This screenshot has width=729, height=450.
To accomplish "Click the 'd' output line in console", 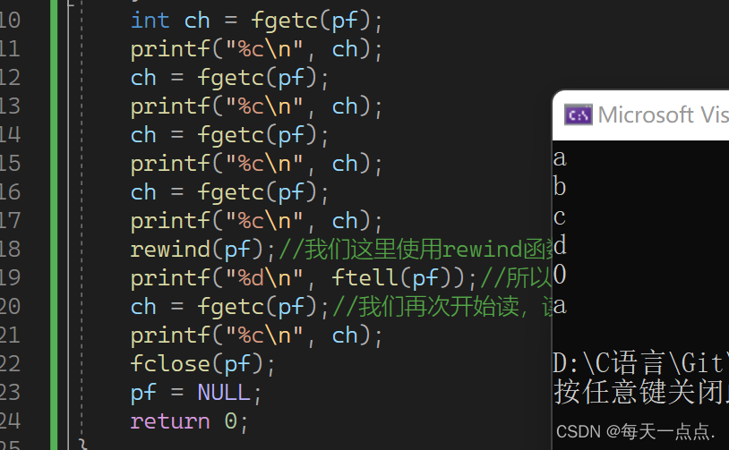I will (561, 245).
